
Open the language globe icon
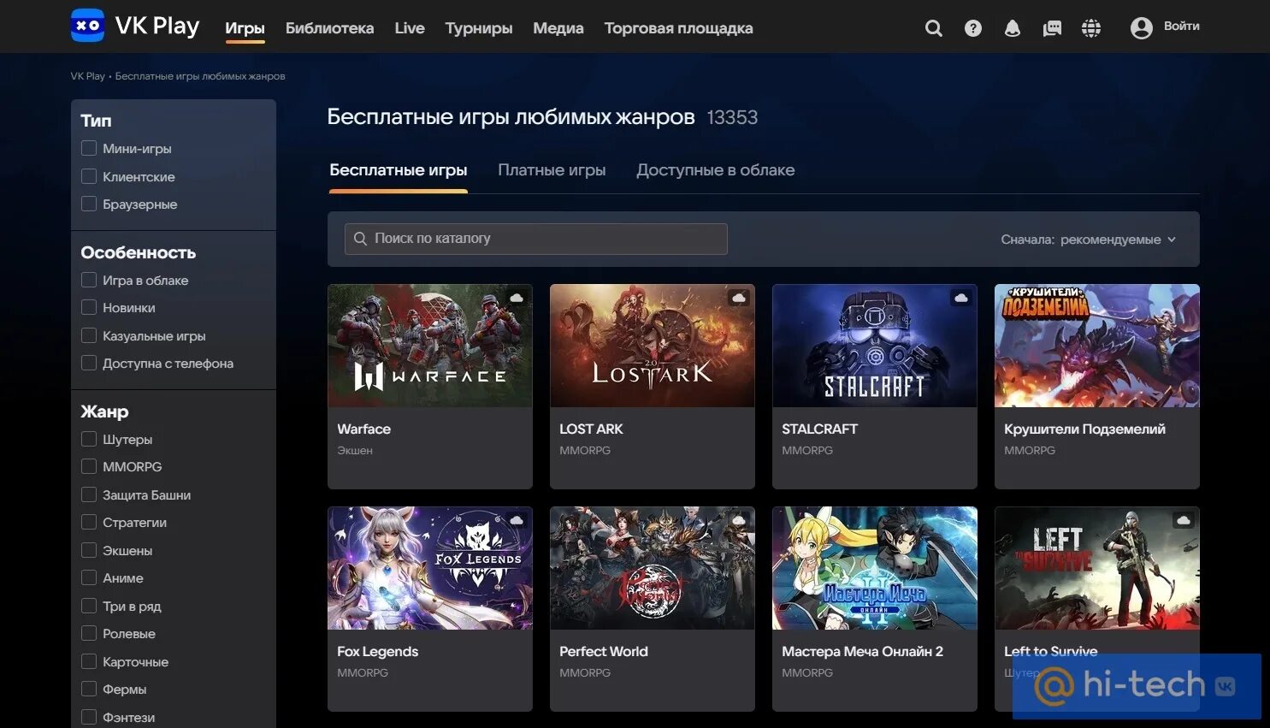[x=1091, y=28]
